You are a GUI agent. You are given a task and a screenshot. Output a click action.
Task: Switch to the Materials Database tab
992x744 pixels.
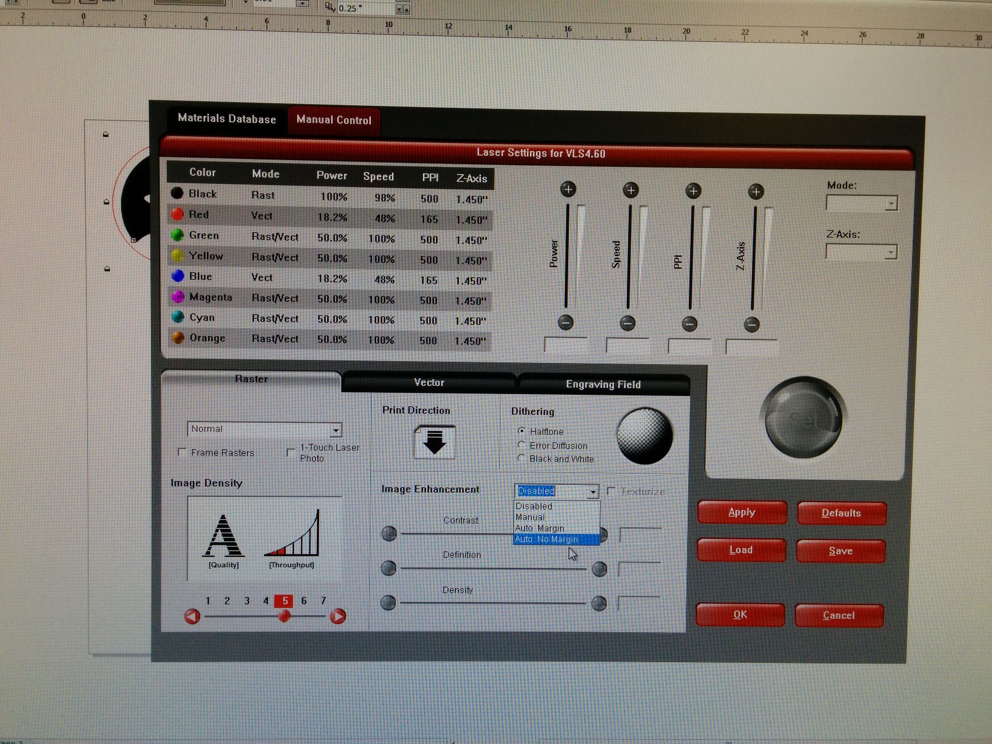click(x=227, y=119)
